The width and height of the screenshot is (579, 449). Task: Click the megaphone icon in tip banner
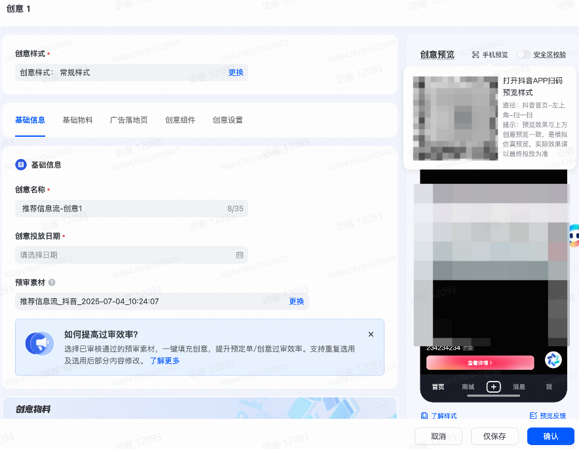click(39, 344)
